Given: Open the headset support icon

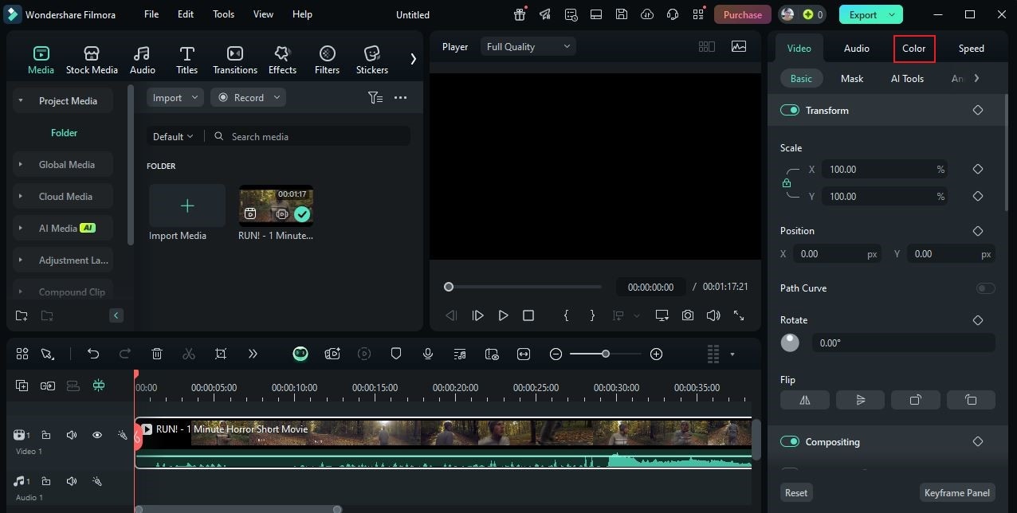Looking at the screenshot, I should (673, 14).
